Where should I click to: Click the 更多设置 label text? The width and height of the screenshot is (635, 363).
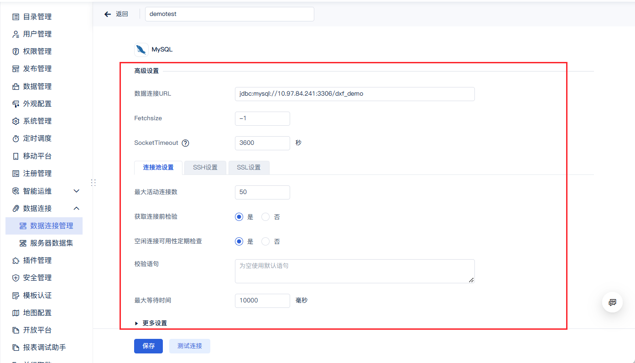155,323
